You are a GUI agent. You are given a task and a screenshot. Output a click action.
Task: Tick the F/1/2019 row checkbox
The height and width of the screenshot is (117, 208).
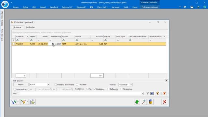point(14,44)
